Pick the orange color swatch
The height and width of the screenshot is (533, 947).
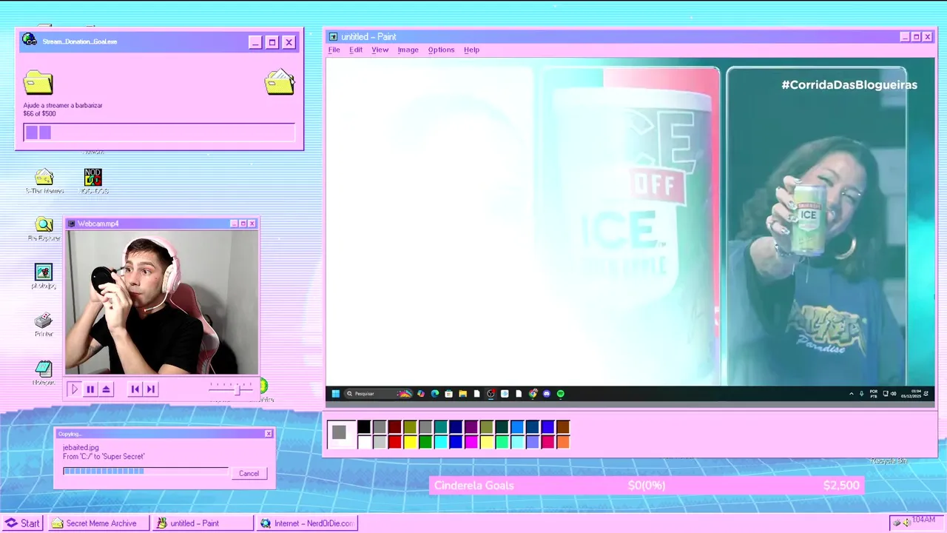point(563,442)
